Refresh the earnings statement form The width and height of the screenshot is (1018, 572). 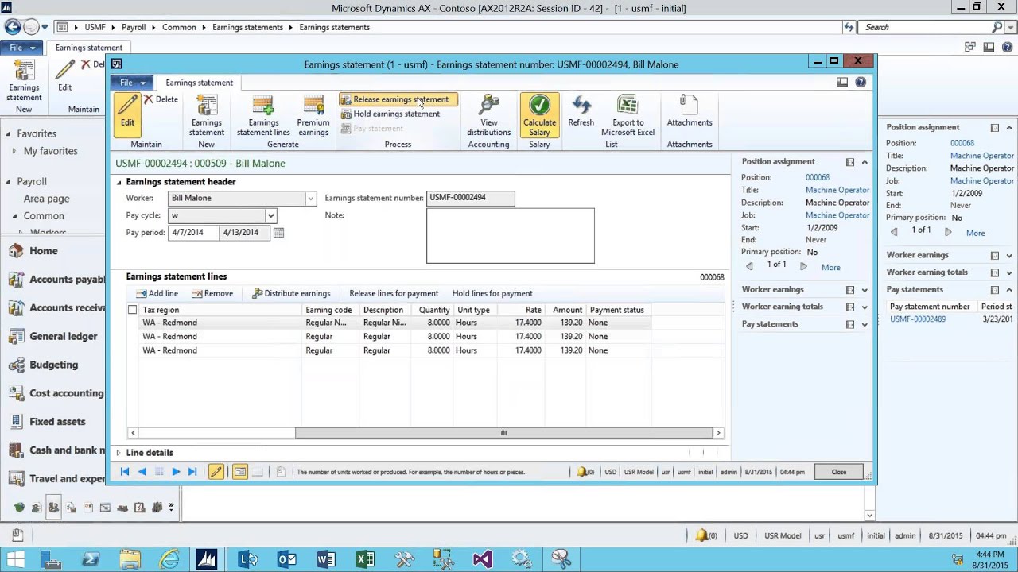coord(581,111)
